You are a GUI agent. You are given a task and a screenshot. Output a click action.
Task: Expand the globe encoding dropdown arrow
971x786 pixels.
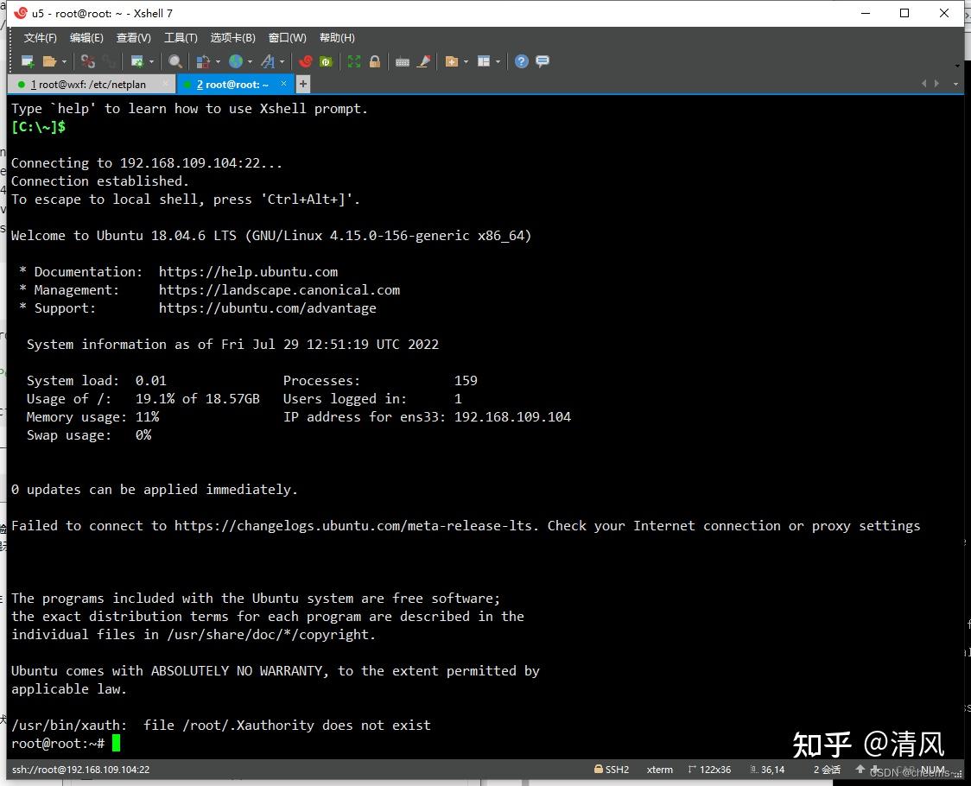pos(250,61)
